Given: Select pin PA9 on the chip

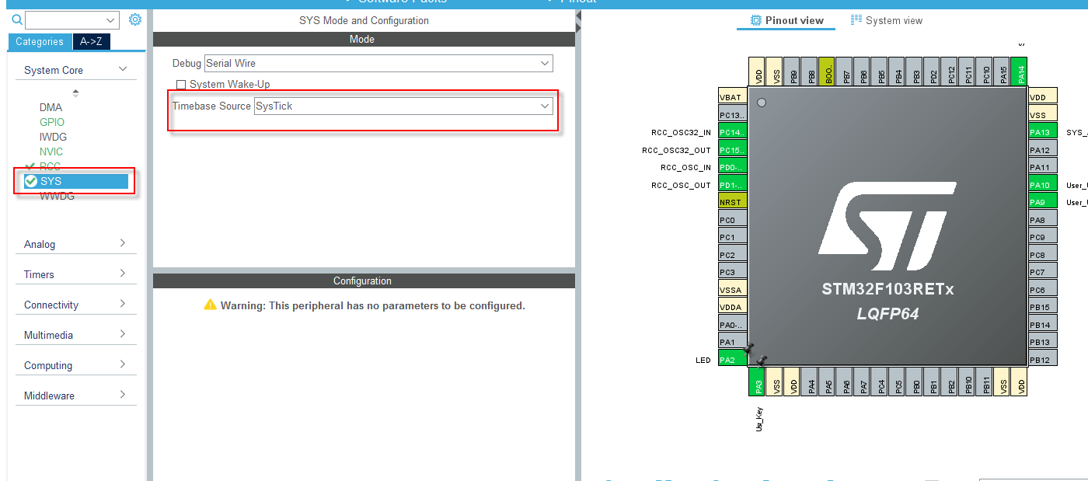Looking at the screenshot, I should pyautogui.click(x=1042, y=202).
